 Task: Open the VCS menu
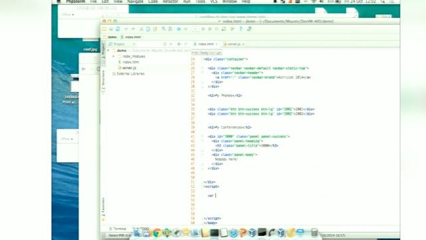pos(214,1)
